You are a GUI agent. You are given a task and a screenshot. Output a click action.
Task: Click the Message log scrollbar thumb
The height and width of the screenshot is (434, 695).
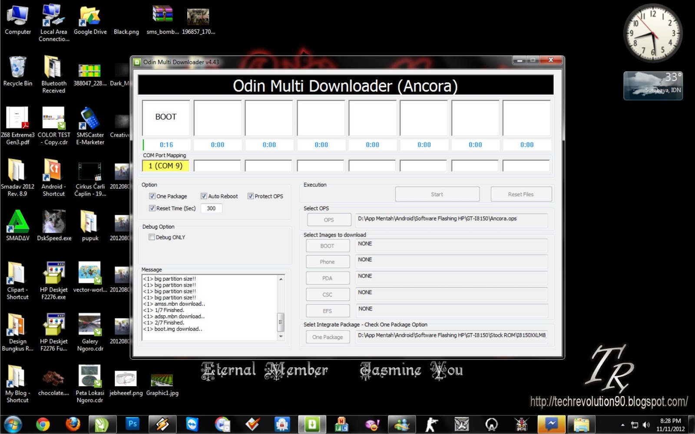(x=281, y=322)
